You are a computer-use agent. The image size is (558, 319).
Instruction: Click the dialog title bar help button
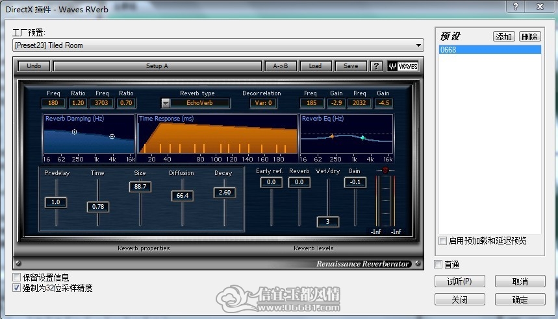tap(516, 6)
